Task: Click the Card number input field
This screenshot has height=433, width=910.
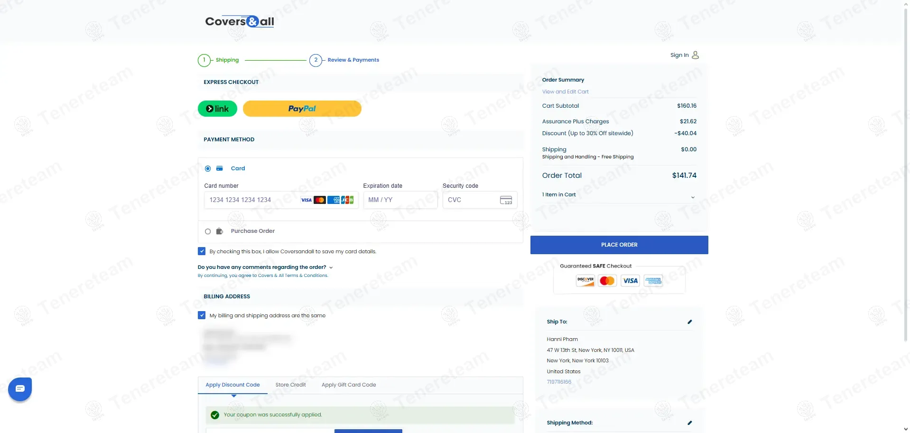Action: (281, 200)
